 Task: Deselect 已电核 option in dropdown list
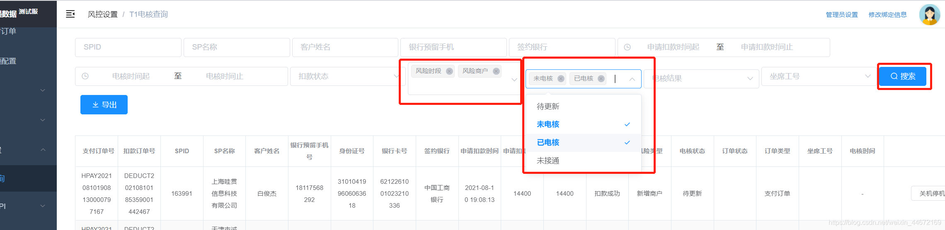coord(583,142)
